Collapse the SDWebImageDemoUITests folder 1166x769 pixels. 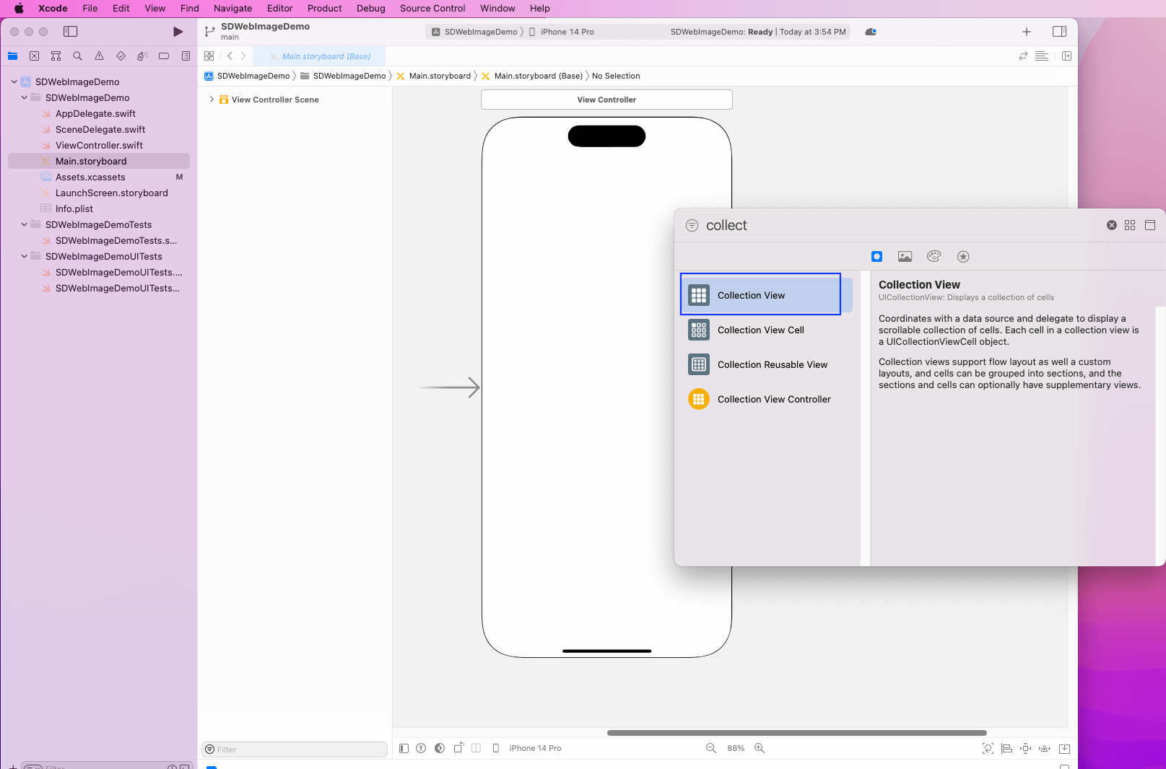point(25,256)
